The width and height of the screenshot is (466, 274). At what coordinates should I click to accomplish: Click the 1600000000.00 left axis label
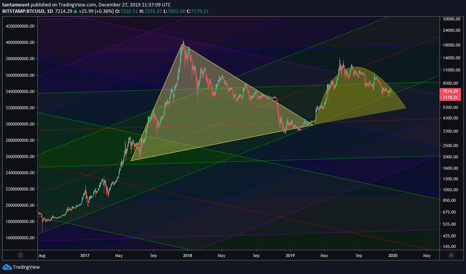21,237
